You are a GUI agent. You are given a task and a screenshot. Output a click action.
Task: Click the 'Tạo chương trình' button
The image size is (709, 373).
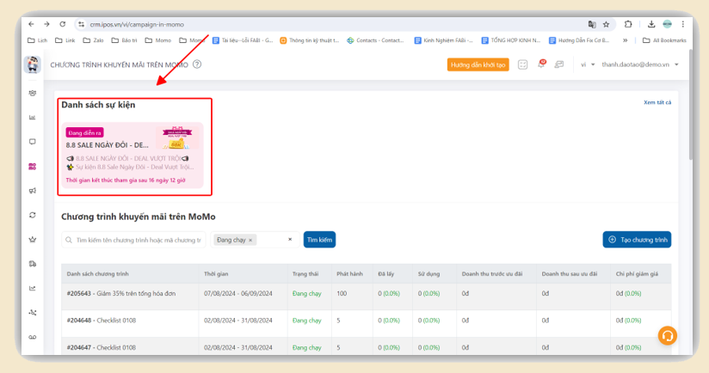(637, 240)
